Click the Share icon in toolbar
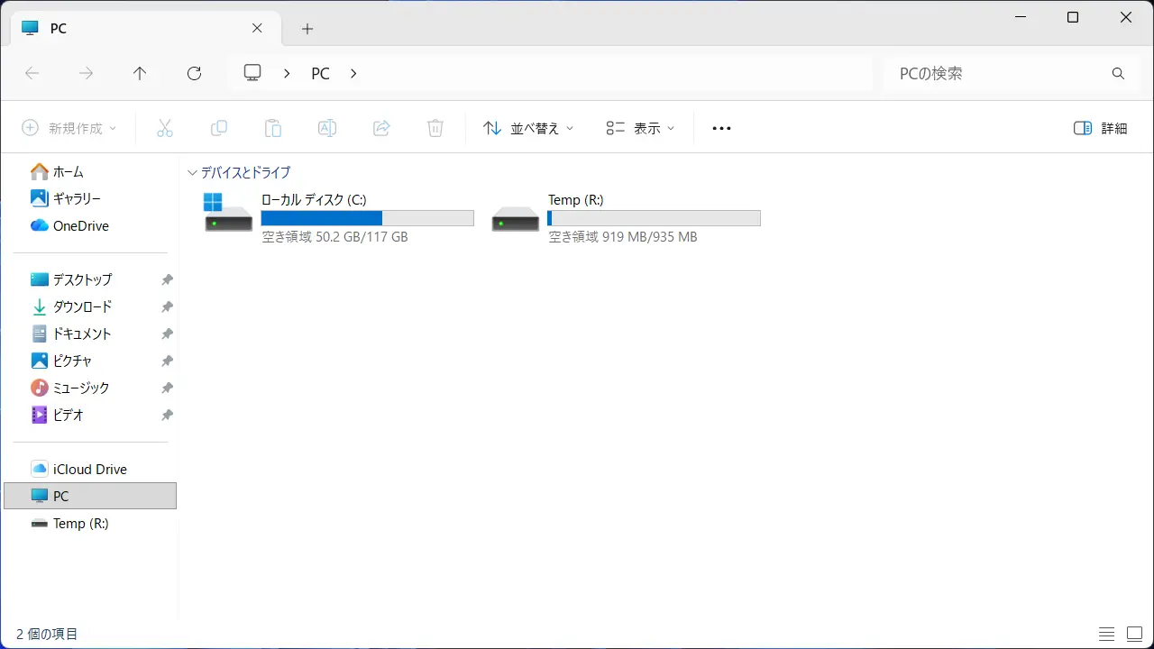Viewport: 1154px width, 649px height. [x=380, y=128]
